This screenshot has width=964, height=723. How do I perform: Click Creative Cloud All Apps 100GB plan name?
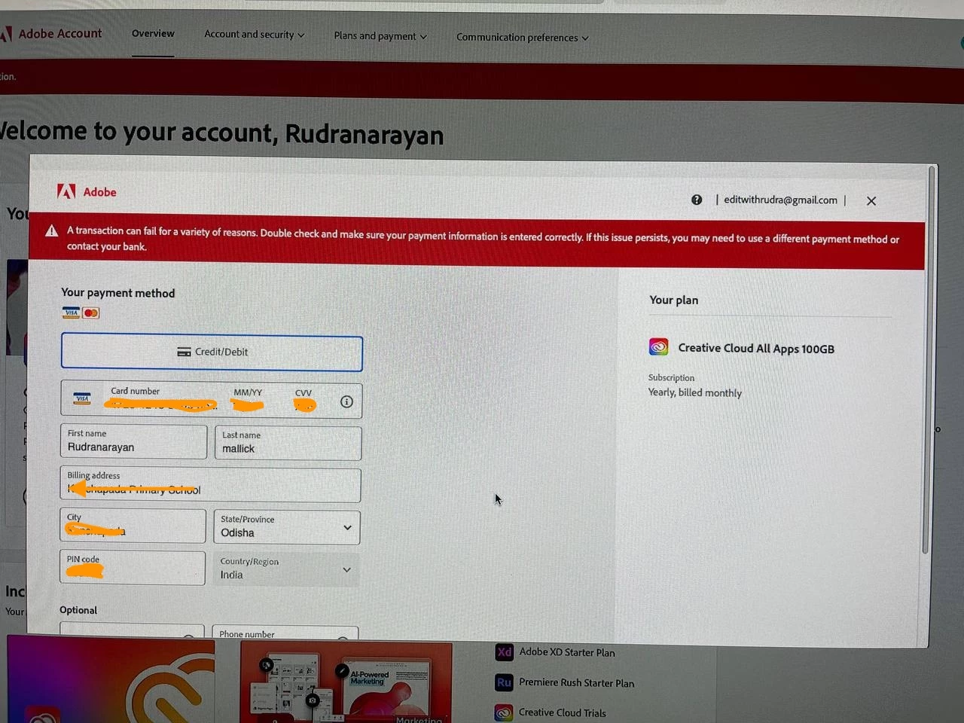click(x=756, y=349)
